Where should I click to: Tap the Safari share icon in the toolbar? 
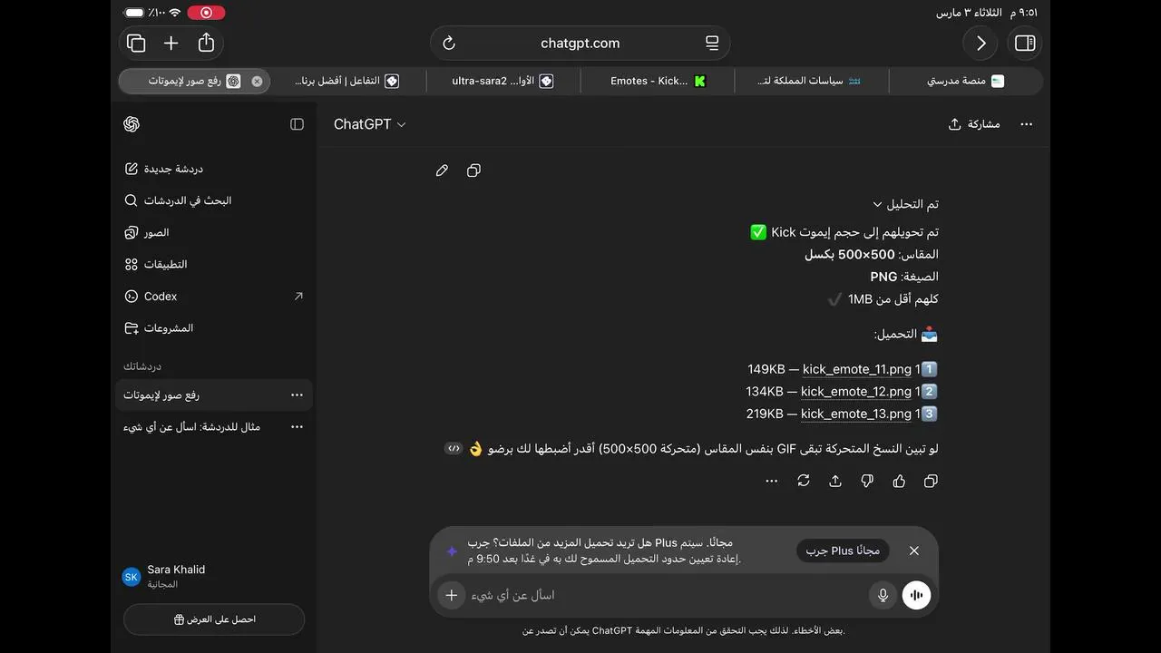tap(206, 43)
